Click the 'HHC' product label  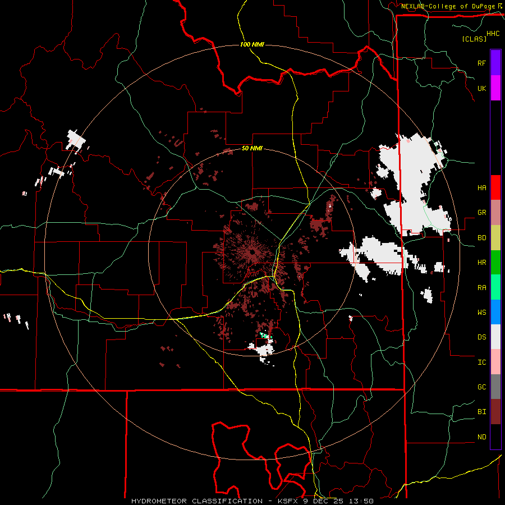click(493, 34)
